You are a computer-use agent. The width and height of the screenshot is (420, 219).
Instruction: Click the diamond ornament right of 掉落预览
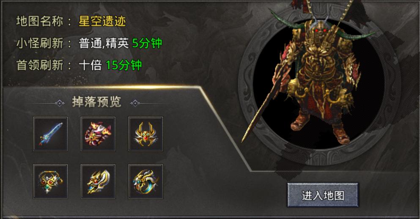pyautogui.click(x=135, y=103)
